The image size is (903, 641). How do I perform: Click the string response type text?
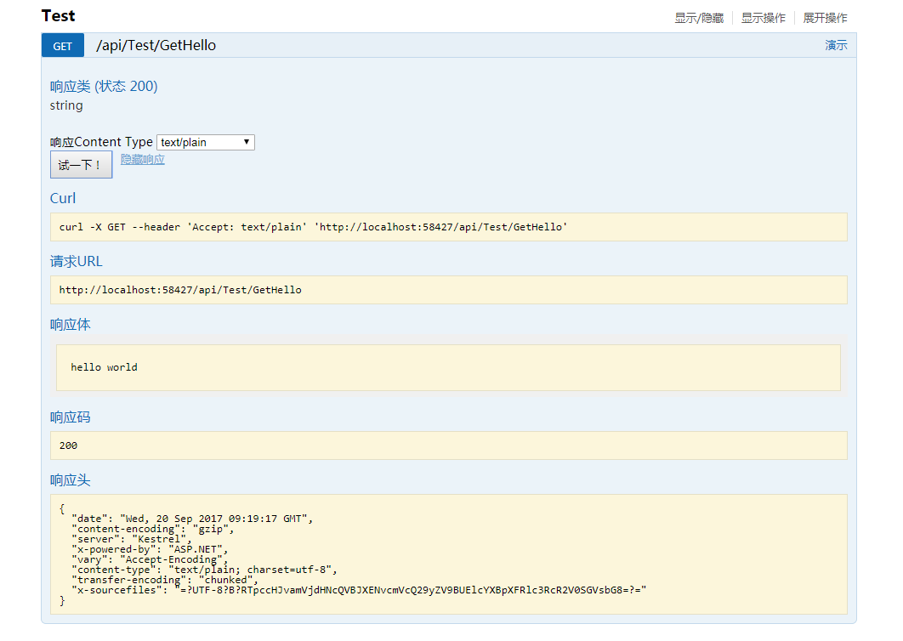[x=66, y=105]
